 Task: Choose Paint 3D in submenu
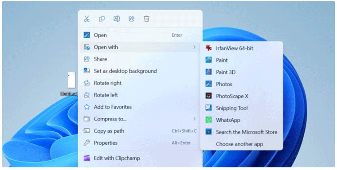[x=242, y=72]
